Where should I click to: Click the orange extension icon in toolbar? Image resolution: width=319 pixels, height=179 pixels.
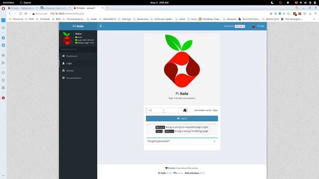[x=300, y=13]
